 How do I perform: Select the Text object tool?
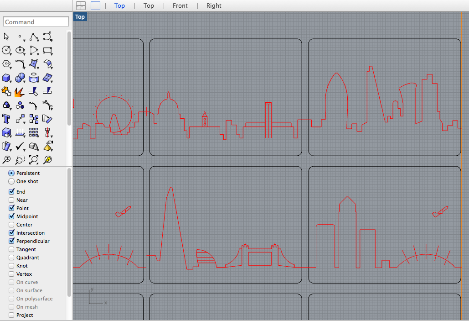coord(6,119)
